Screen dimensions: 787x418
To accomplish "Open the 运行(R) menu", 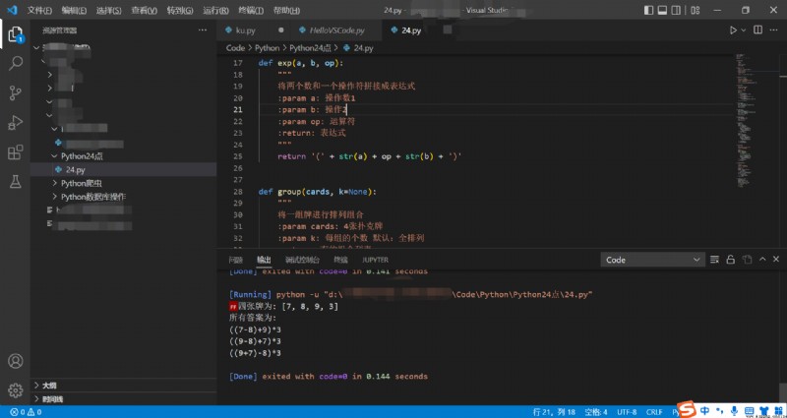I will coord(215,10).
